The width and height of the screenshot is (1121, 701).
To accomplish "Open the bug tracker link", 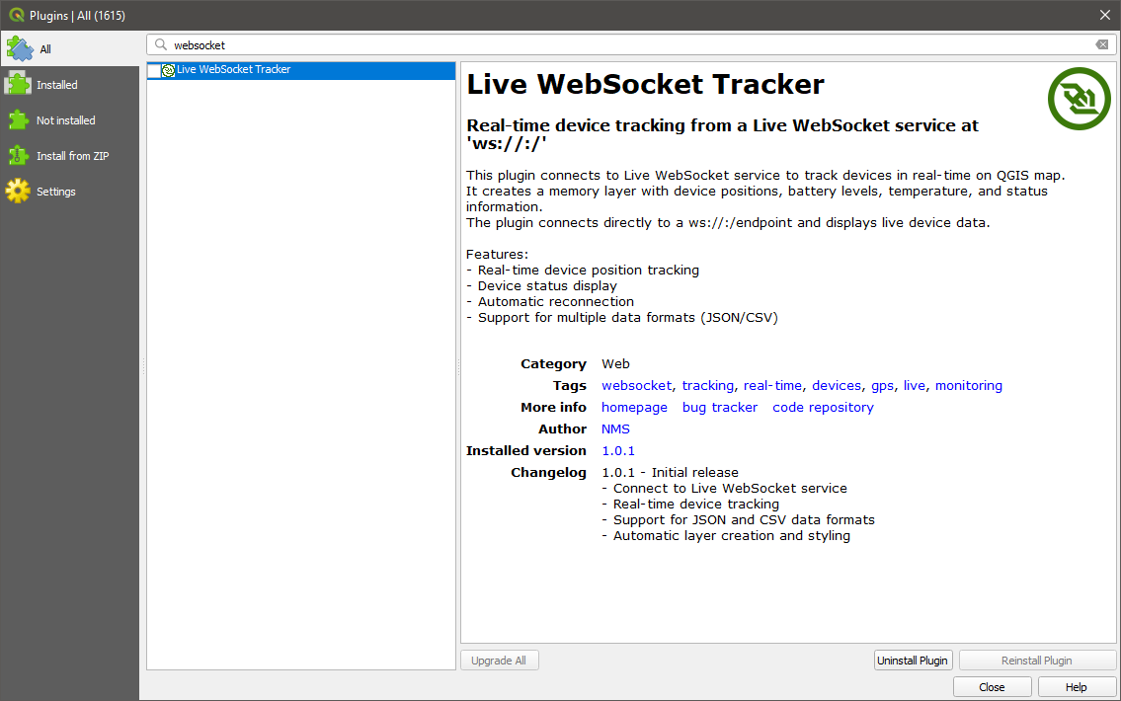I will point(720,408).
